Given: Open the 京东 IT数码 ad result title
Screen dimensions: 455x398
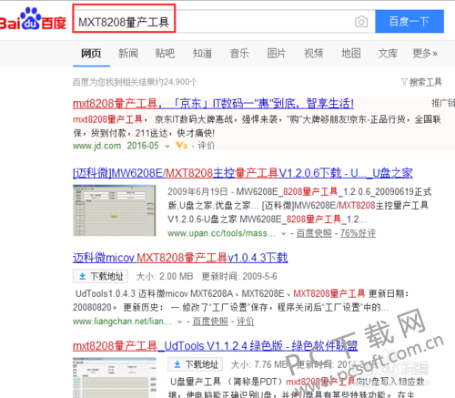Looking at the screenshot, I should point(213,104).
